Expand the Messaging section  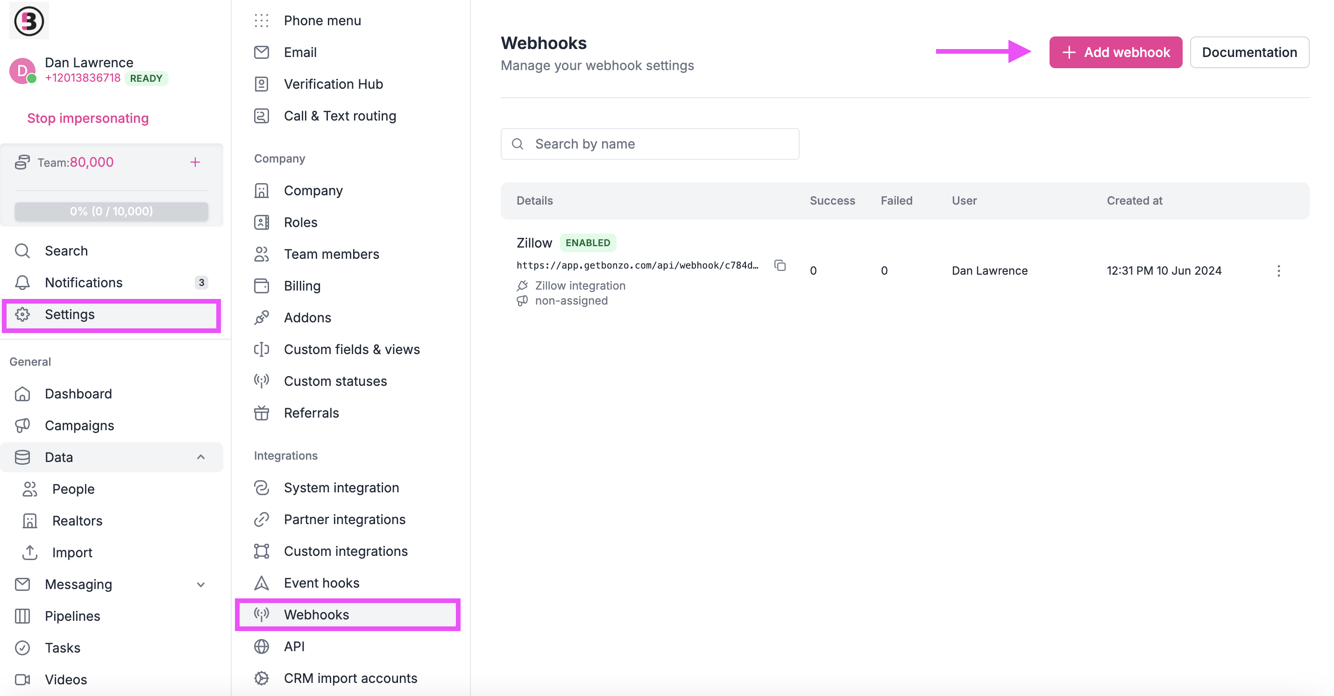pyautogui.click(x=201, y=584)
